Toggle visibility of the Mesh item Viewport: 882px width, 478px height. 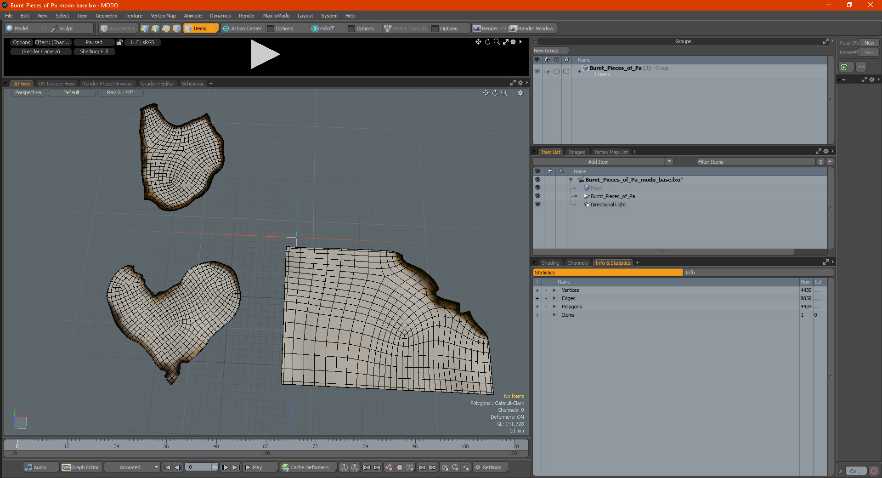[537, 188]
